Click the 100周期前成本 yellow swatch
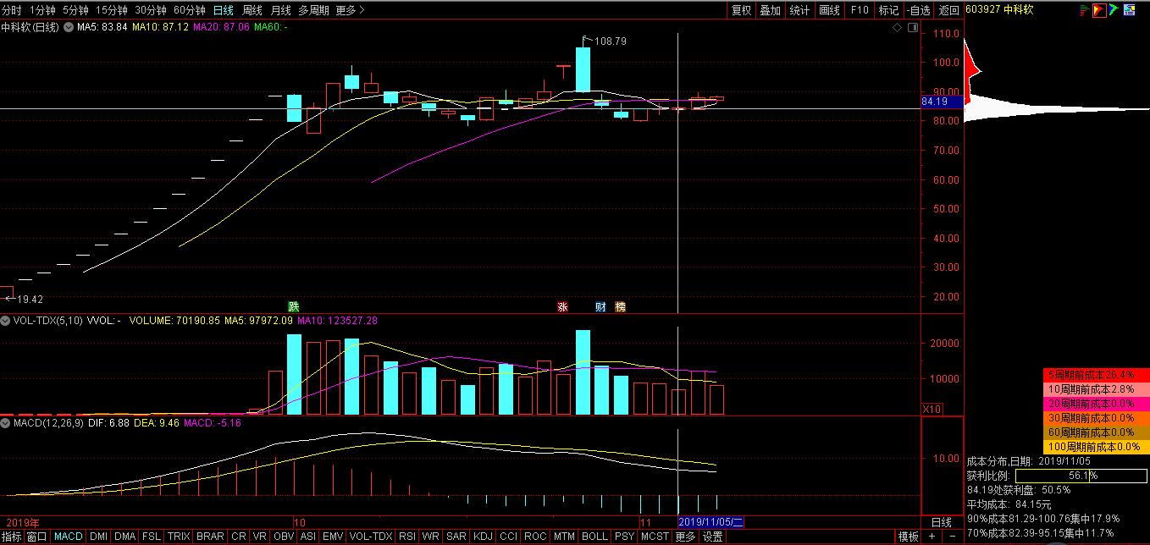This screenshot has width=1150, height=545. coord(1096,447)
